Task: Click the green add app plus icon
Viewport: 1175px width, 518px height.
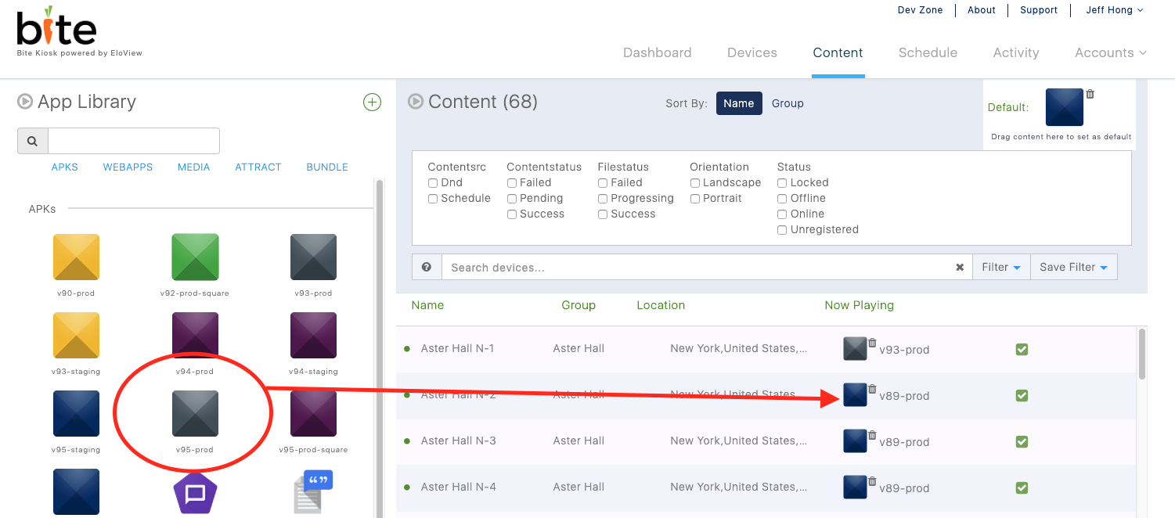Action: coord(372,103)
